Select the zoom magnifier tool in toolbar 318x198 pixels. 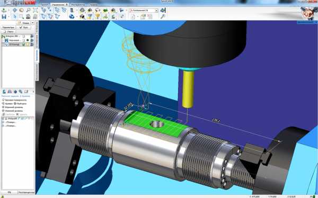coord(28,10)
